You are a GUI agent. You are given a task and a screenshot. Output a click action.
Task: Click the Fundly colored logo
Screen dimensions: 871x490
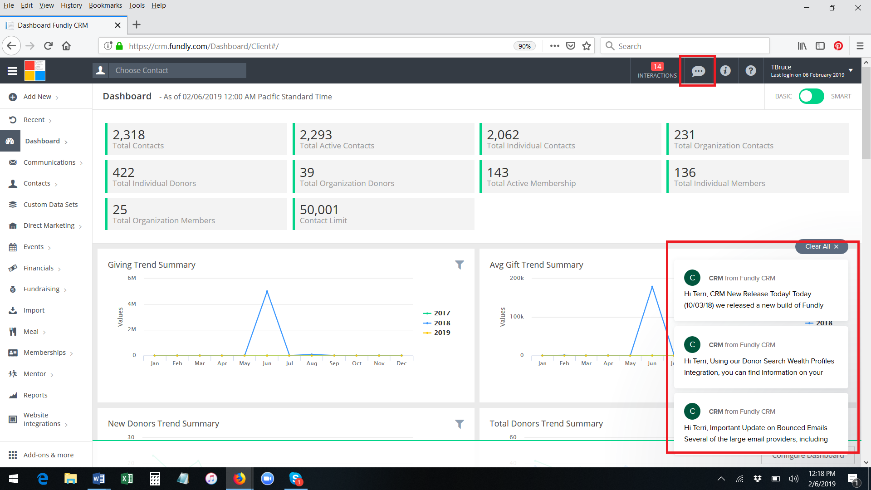(35, 70)
